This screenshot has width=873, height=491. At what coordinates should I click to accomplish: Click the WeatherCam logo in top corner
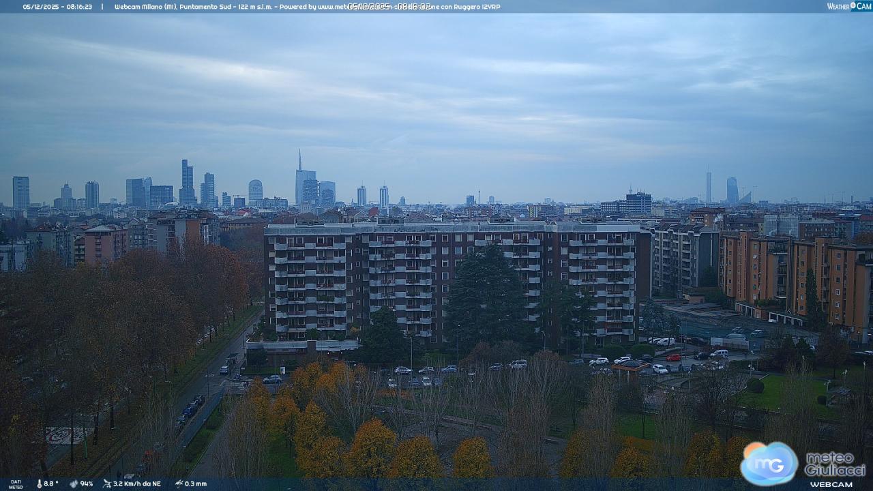848,6
